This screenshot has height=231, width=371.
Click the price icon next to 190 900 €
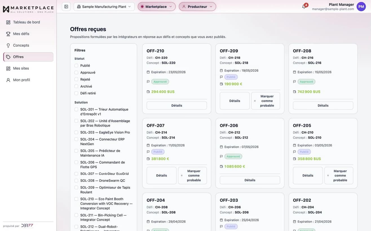point(221,84)
